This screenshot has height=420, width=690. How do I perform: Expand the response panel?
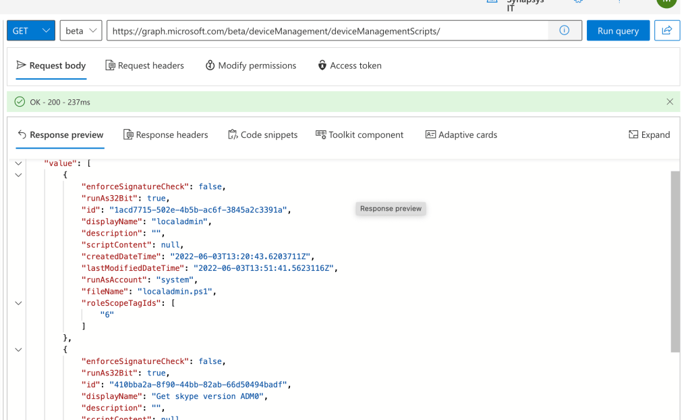tap(649, 134)
